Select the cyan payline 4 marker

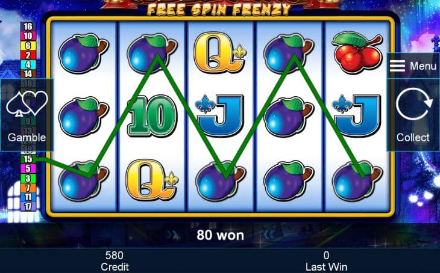[x=28, y=64]
